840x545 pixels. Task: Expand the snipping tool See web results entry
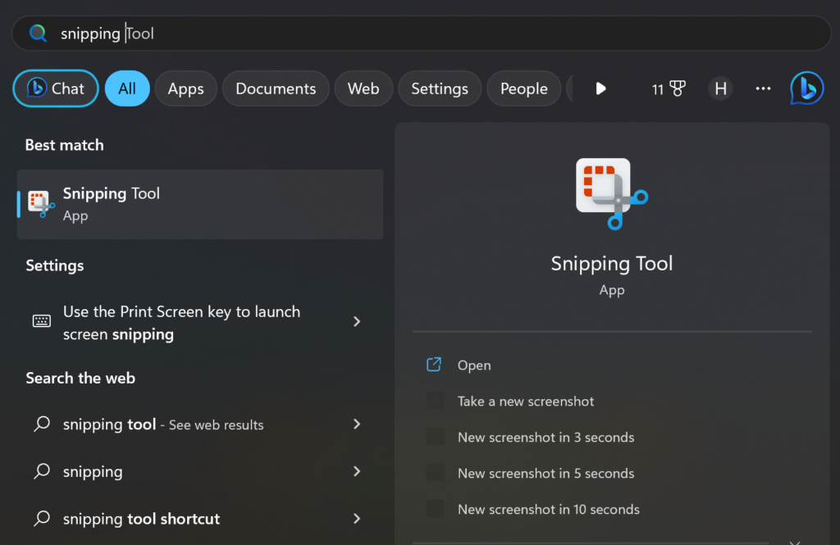357,425
